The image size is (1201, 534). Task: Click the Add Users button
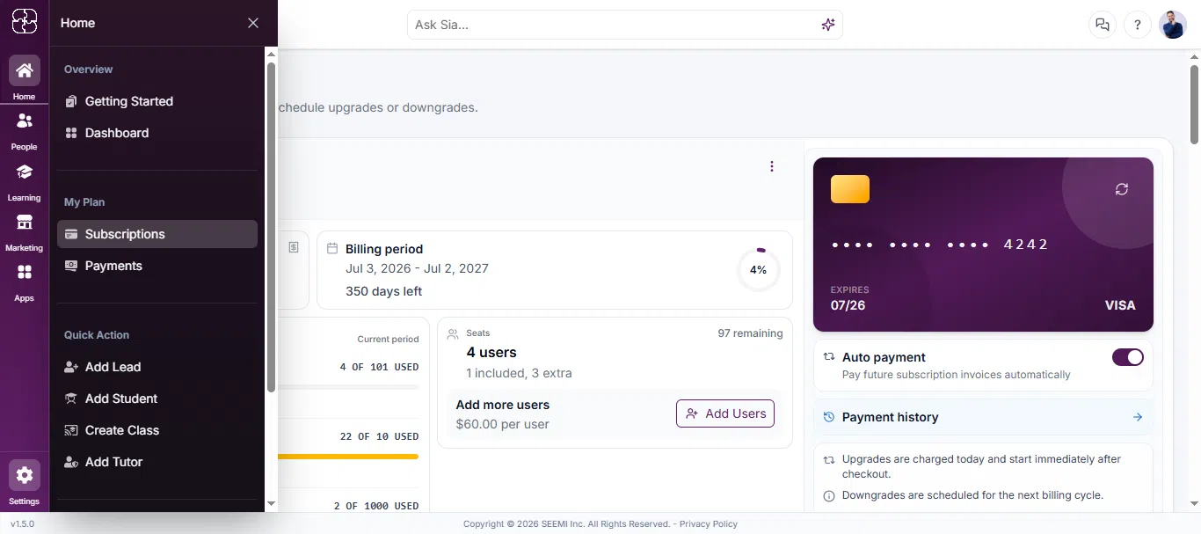[725, 413]
